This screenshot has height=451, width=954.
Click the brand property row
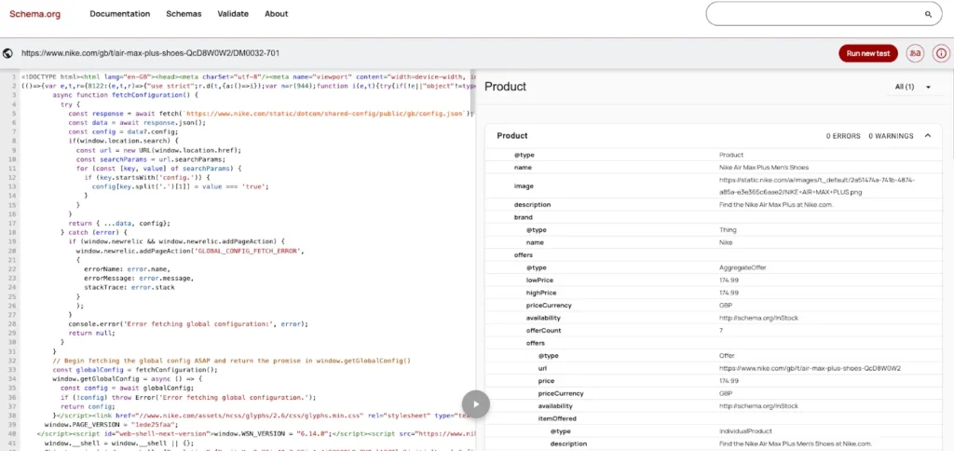714,217
